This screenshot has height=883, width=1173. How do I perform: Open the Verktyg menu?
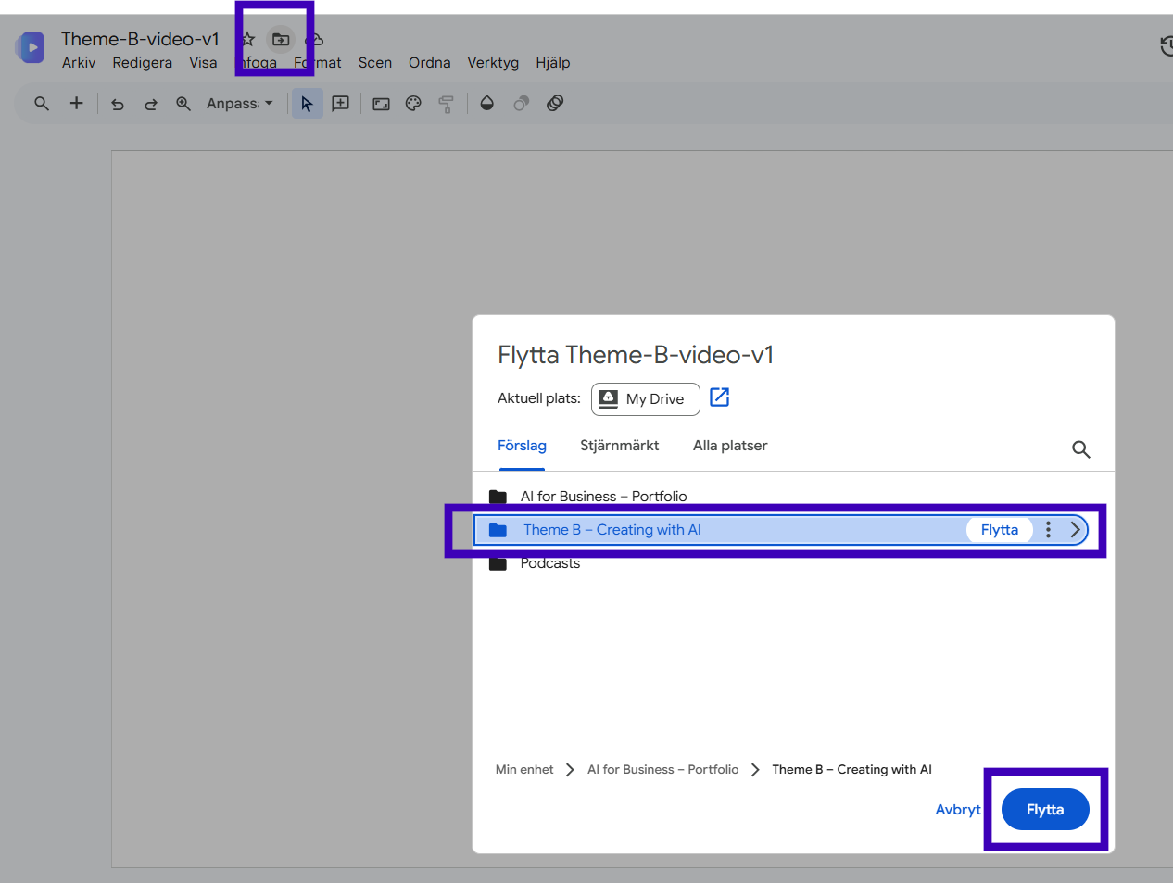point(493,63)
